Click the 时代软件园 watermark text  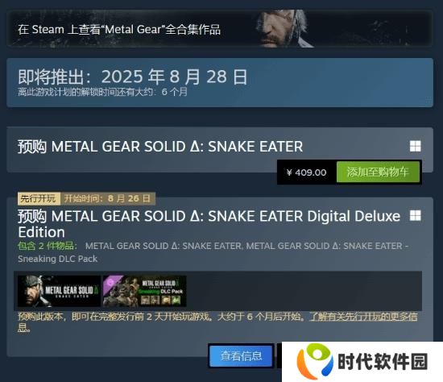coord(383,361)
